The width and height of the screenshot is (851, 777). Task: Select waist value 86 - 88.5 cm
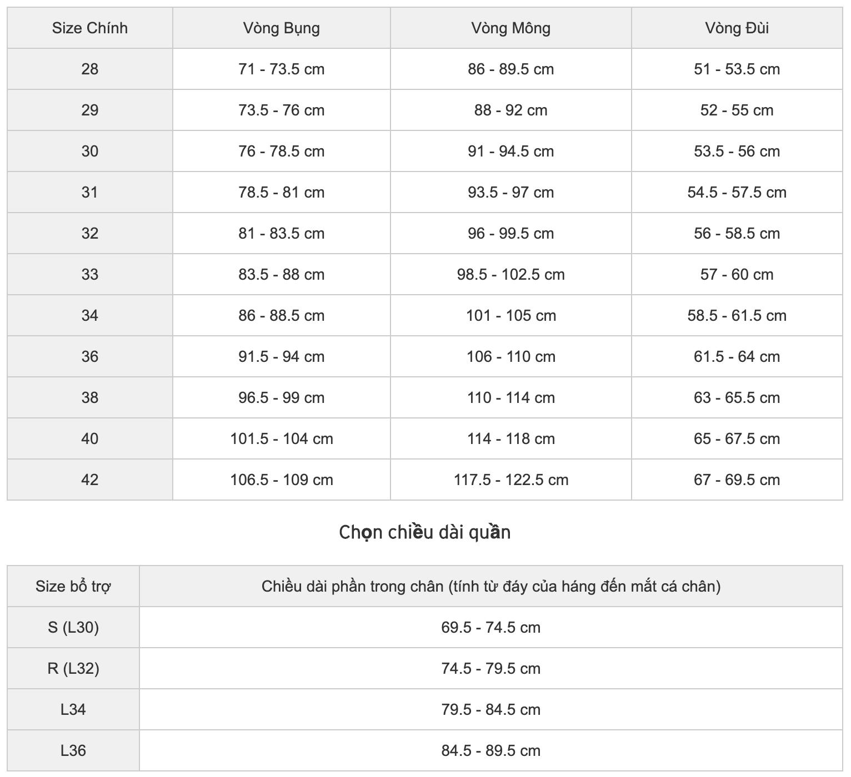pyautogui.click(x=282, y=315)
